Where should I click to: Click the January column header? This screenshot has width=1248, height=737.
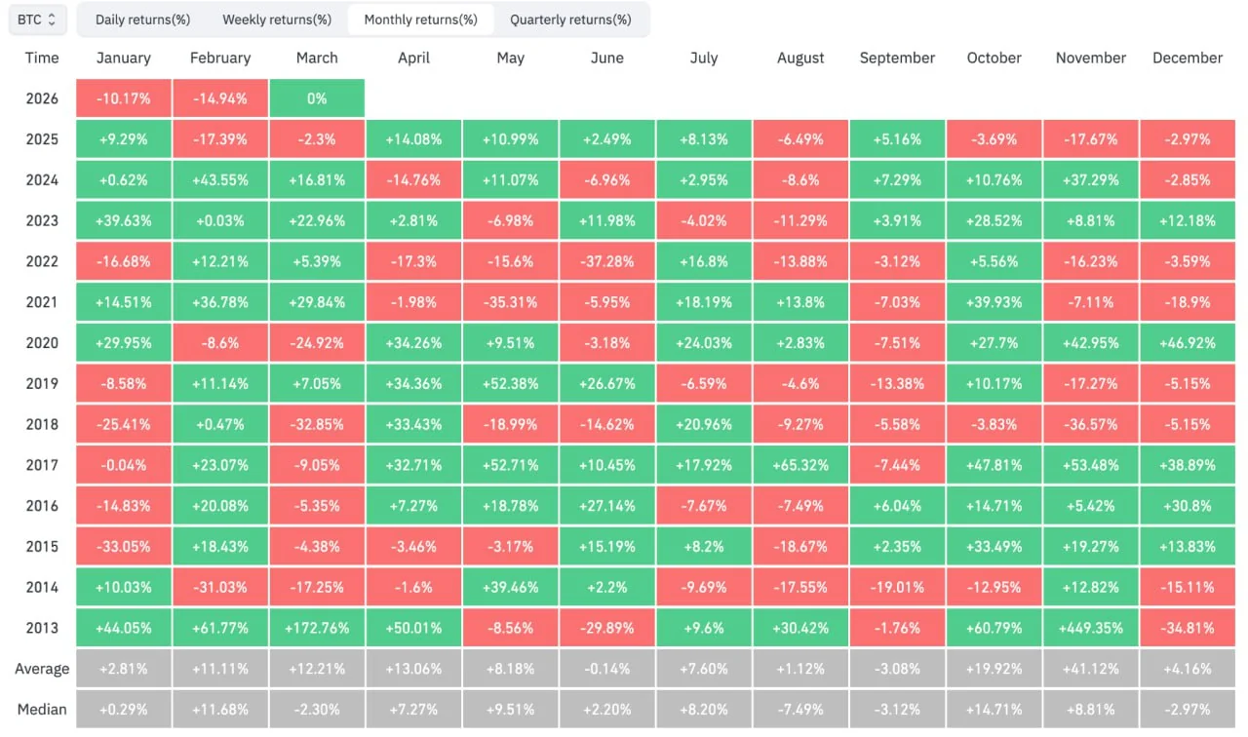coord(124,58)
